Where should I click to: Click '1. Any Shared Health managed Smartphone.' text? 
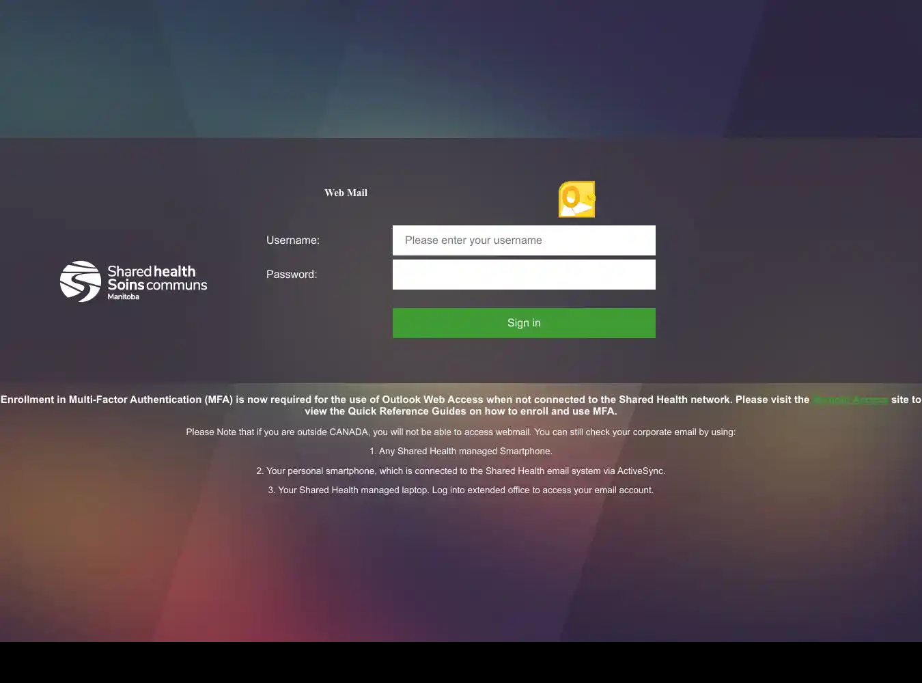[461, 451]
